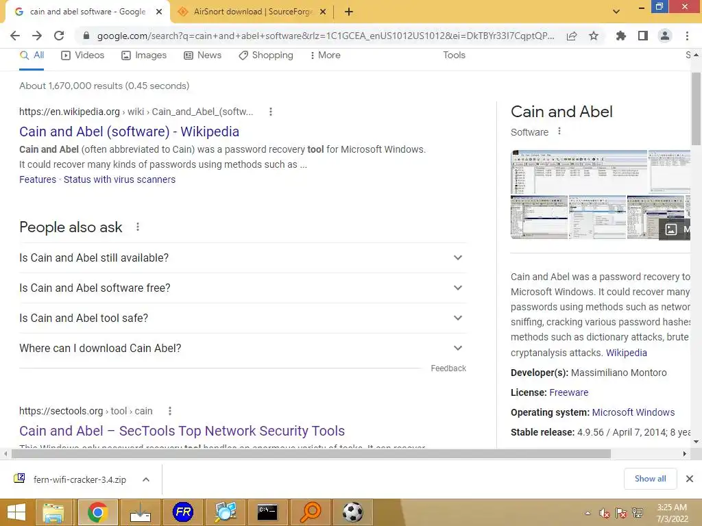Open the FR taskbar application
This screenshot has width=702, height=526.
point(183,512)
